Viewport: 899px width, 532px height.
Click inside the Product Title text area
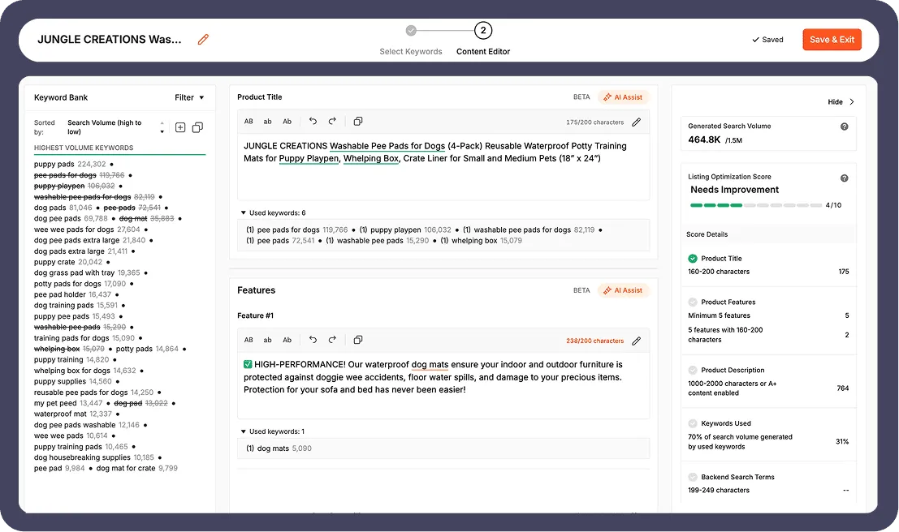click(443, 166)
